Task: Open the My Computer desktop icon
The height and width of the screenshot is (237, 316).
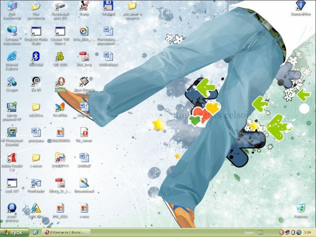Action: click(12, 6)
